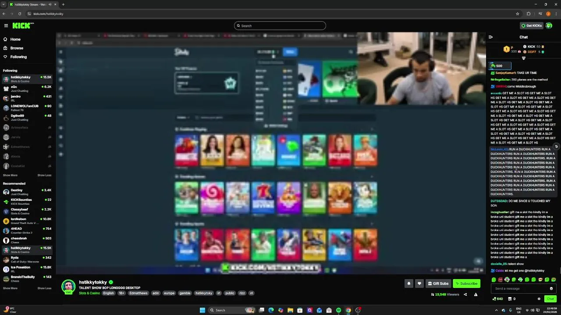This screenshot has width=561, height=315.
Task: Bookmark page with star icon
Action: click(x=517, y=14)
